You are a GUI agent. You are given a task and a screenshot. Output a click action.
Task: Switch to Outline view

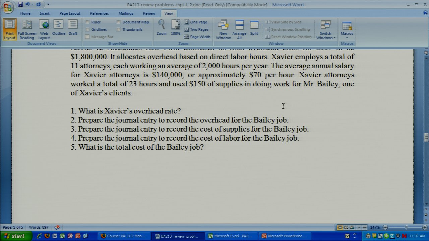click(x=59, y=29)
